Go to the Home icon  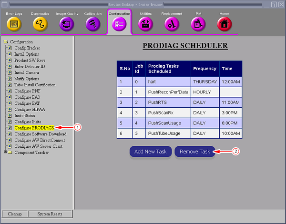pos(224,23)
